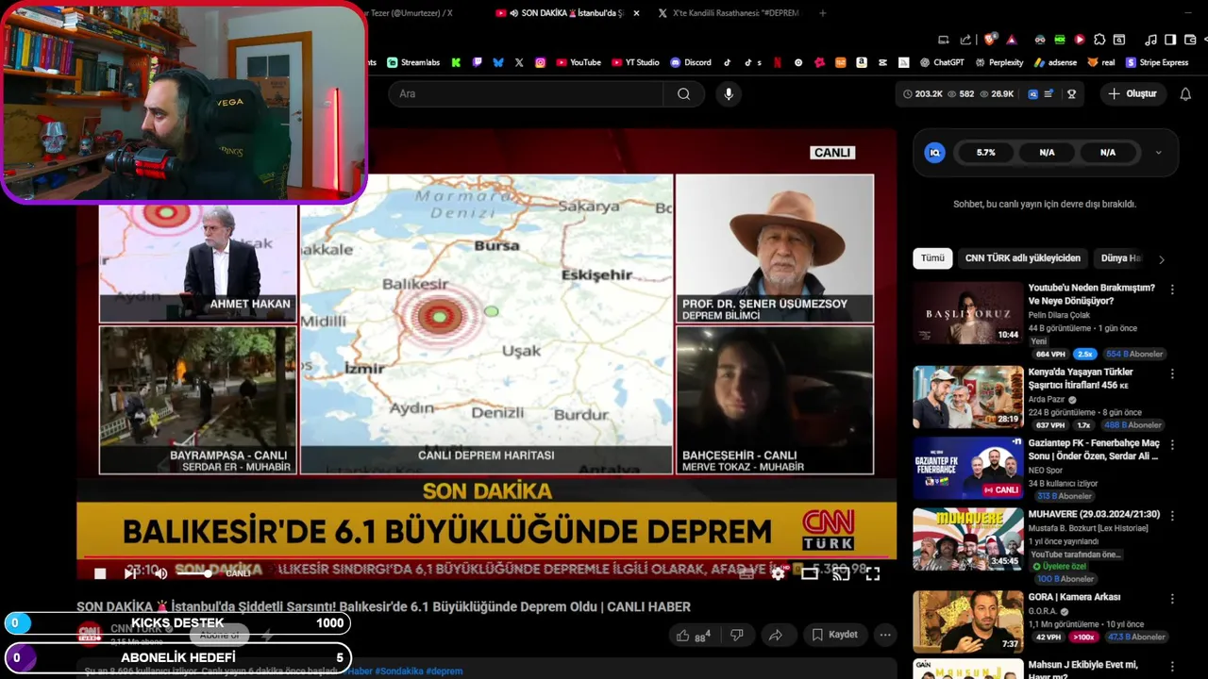Open a new browser tab
The width and height of the screenshot is (1208, 679).
coord(823,13)
